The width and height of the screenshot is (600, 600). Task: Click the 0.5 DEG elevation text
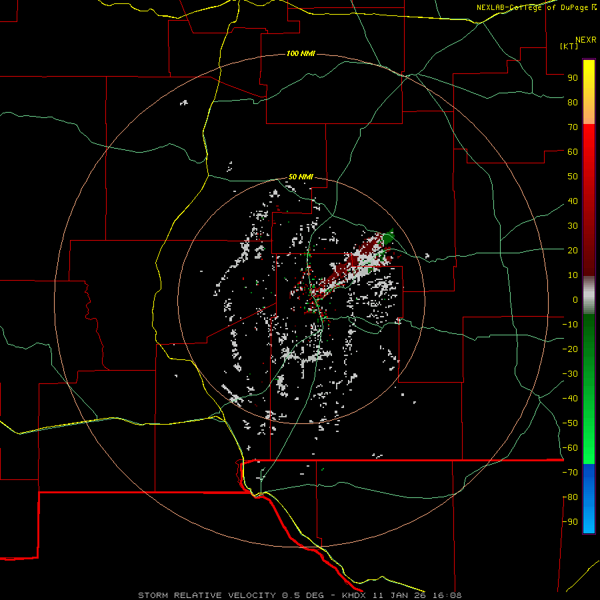click(x=303, y=595)
